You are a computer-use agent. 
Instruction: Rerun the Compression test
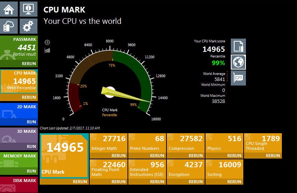coord(196,156)
